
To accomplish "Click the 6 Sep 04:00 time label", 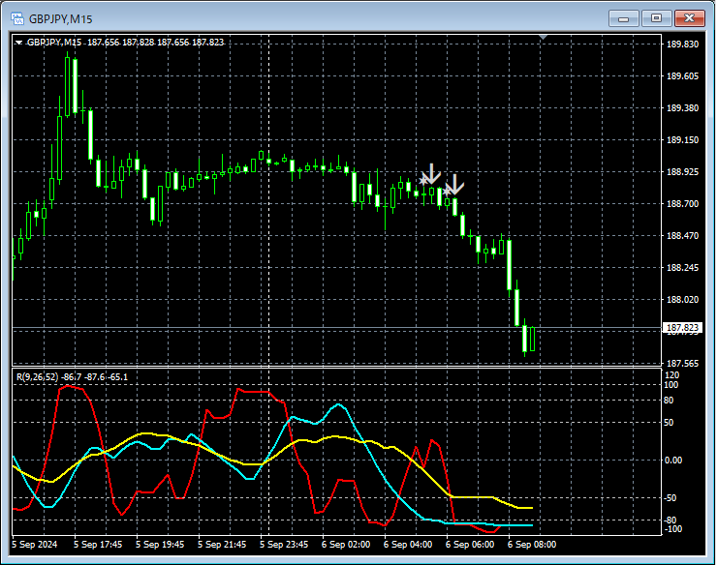I will [408, 545].
